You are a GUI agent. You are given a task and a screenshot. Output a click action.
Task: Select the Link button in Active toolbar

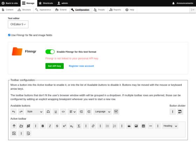coord(93,126)
